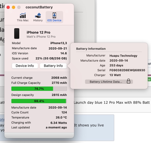151x143 pixels.
Task: Click the coconutBattery window title
Action: tap(39, 7)
